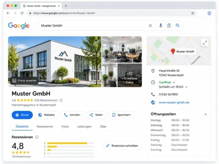Open the browser profile avatar
This screenshot has height=164, width=219.
[209, 13]
